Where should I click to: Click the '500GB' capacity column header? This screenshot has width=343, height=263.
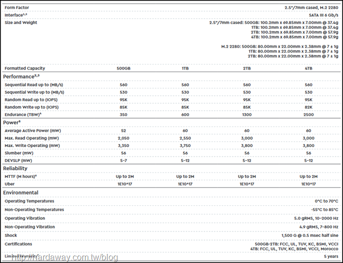tap(123, 68)
